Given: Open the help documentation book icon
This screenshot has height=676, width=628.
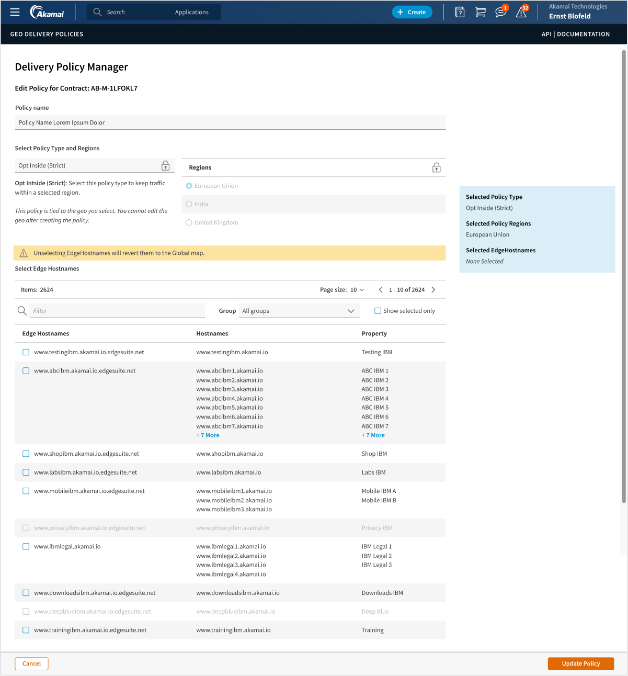Looking at the screenshot, I should coord(460,12).
